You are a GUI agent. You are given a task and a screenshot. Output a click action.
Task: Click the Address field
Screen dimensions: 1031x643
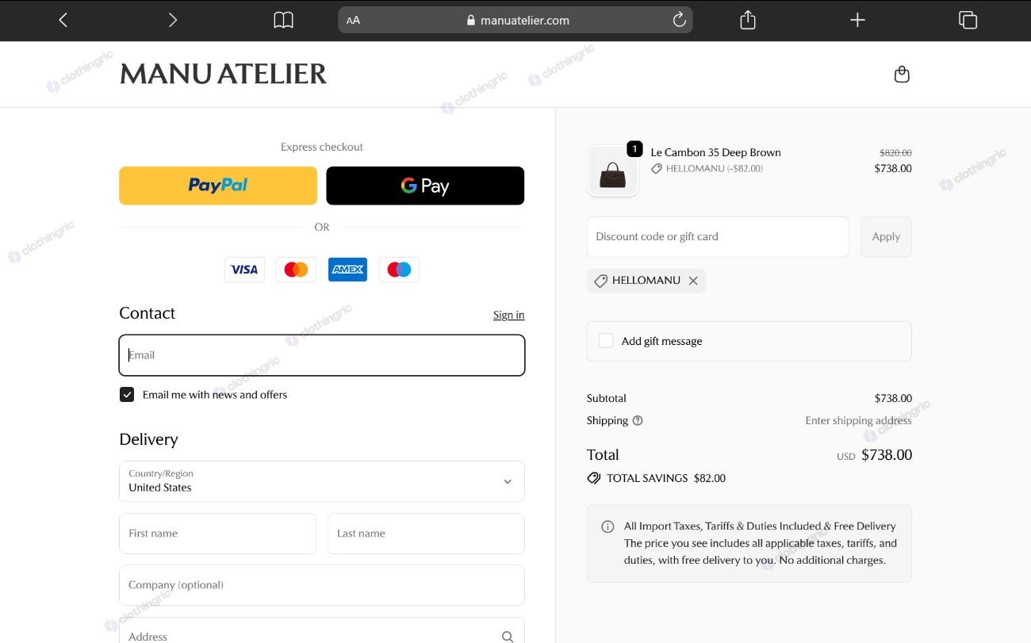pos(322,631)
